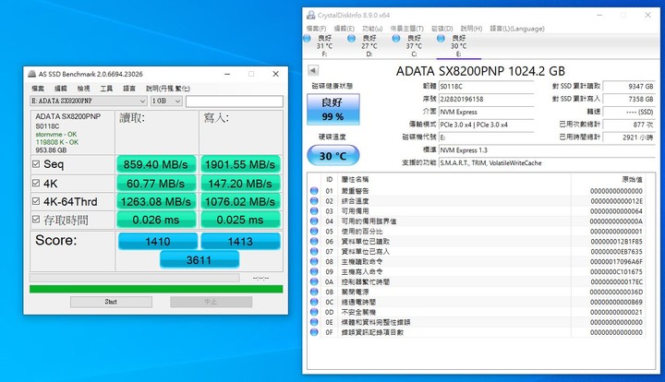Click the 良好 99 % health status button
Viewport: 665px width, 382px height.
click(x=332, y=109)
